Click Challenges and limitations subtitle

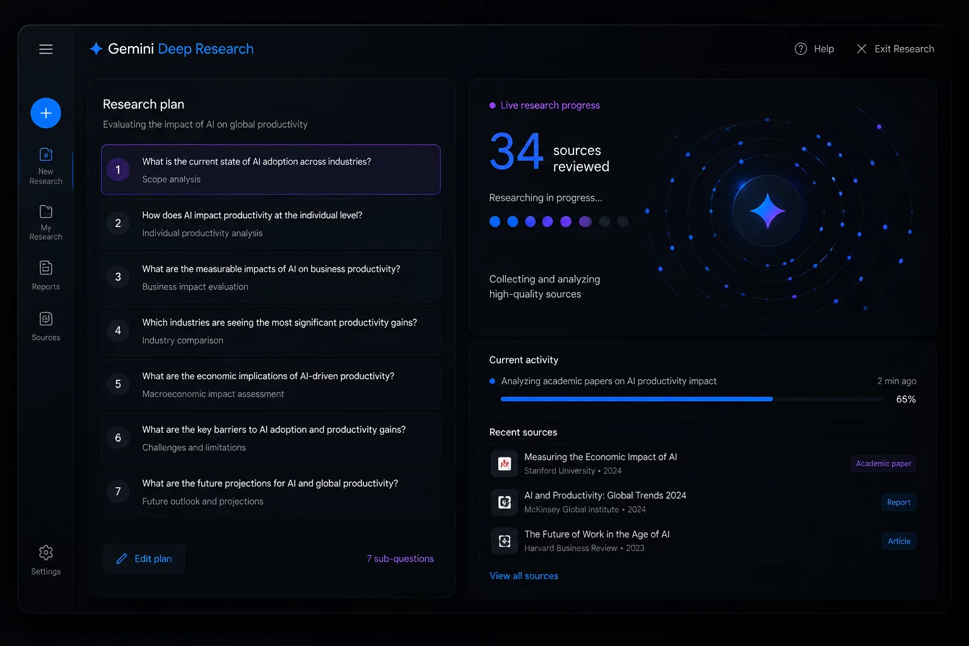pyautogui.click(x=194, y=447)
